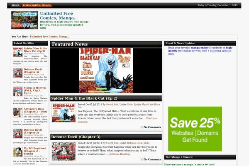Click the Featured News heading
Screen dimensions: 249x166
[70, 44]
